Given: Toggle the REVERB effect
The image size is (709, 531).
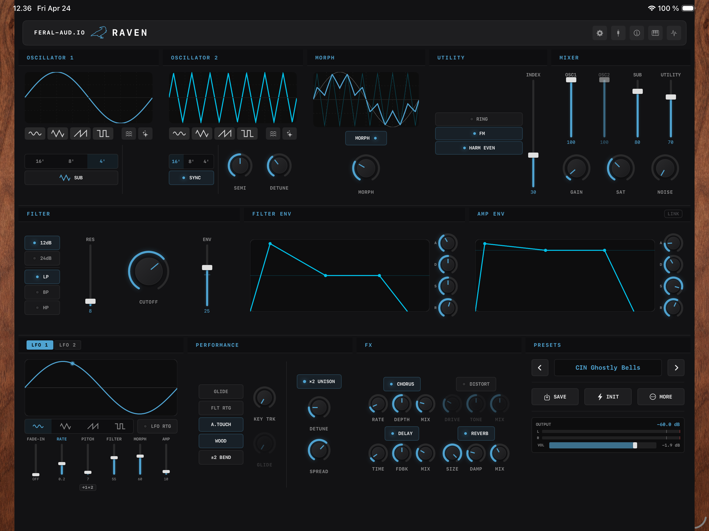Looking at the screenshot, I should pyautogui.click(x=476, y=433).
